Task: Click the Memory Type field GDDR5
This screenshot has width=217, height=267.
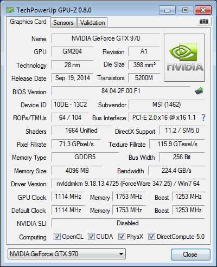Action: pos(85,157)
